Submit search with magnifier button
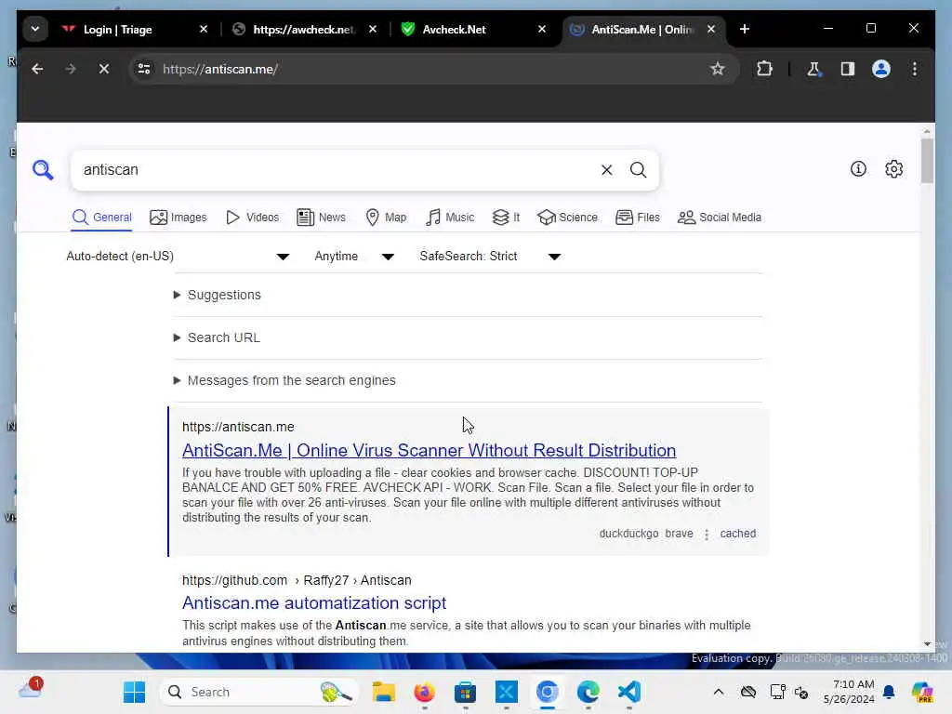This screenshot has height=714, width=952. pos(638,170)
